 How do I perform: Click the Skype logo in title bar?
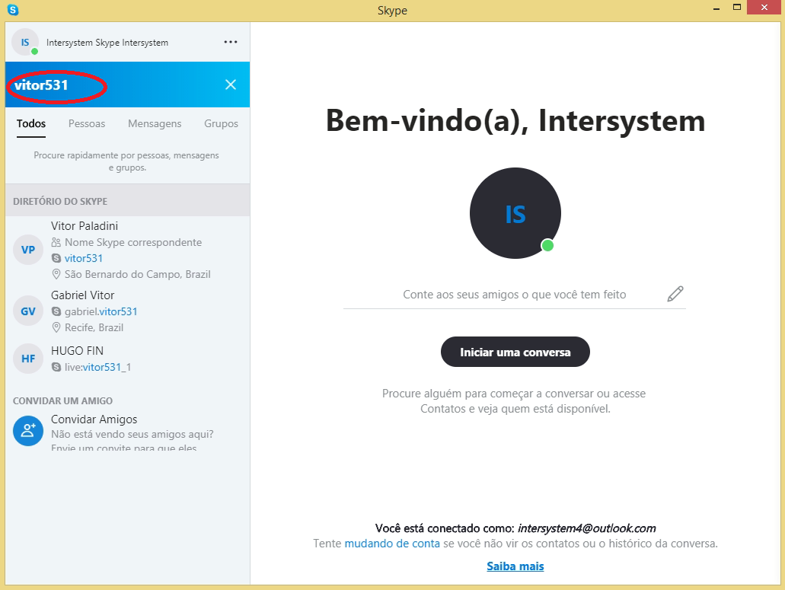point(13,9)
